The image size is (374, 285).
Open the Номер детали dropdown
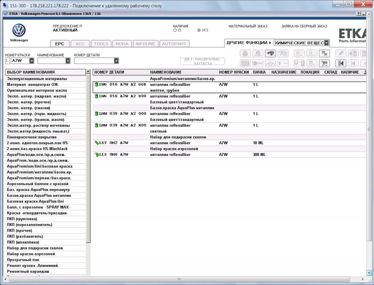coord(116,61)
